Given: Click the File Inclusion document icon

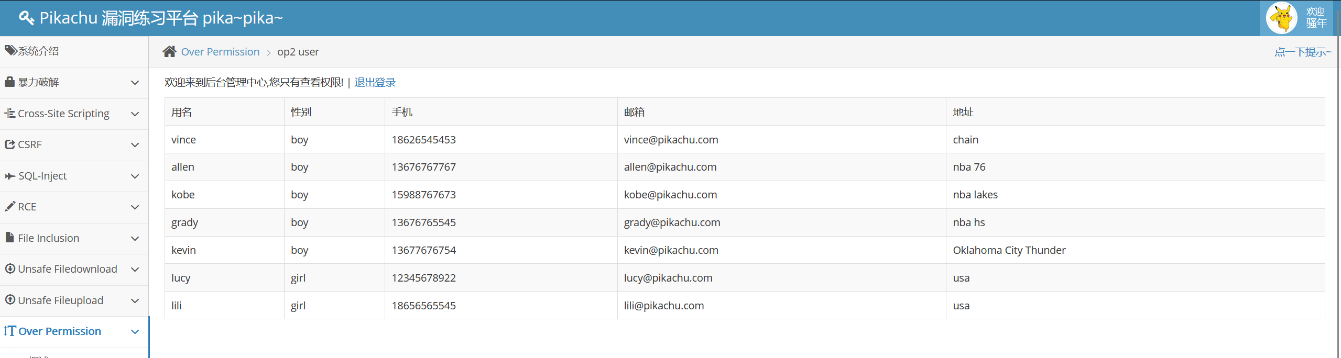Looking at the screenshot, I should coord(9,238).
